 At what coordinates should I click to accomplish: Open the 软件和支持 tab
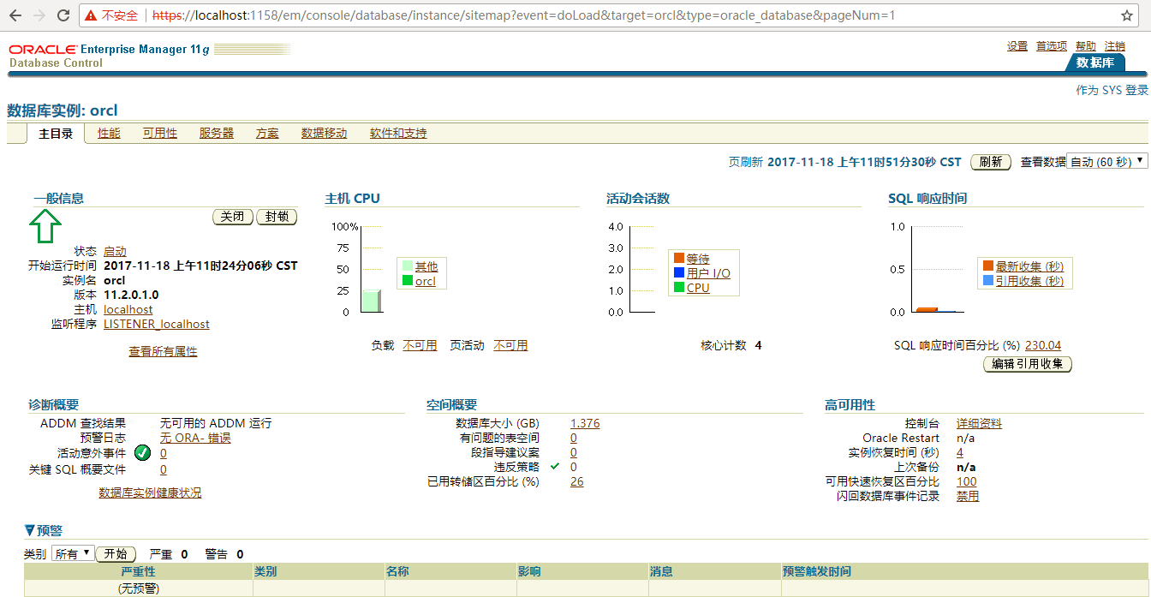[x=398, y=133]
